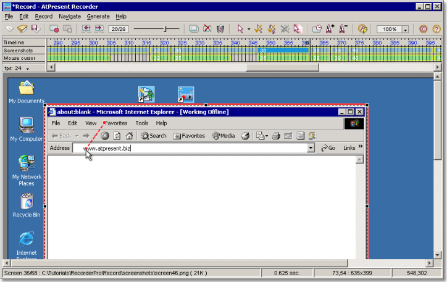Expand the Links chevron in Internet Explorer
447x282 pixels.
pos(361,146)
